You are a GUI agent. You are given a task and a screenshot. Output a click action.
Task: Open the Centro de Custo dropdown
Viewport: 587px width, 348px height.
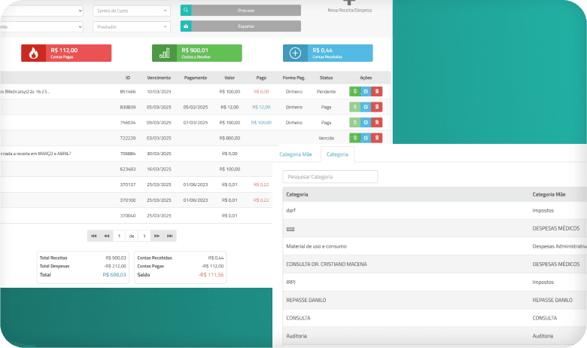132,11
